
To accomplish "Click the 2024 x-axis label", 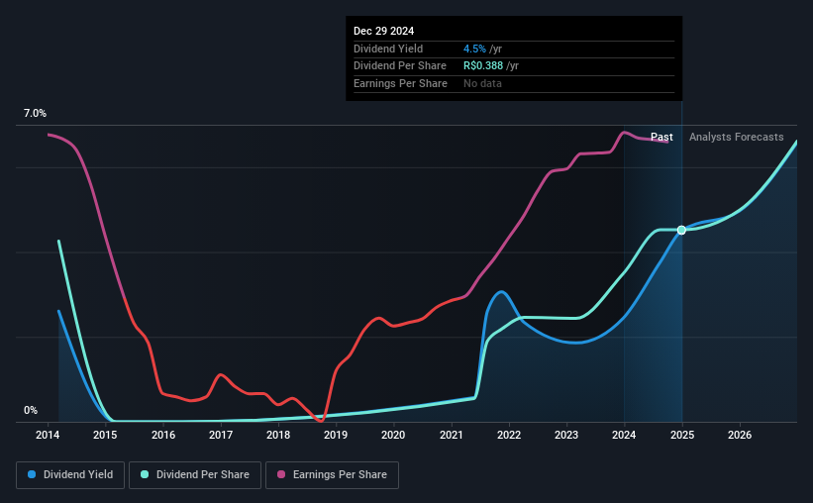I will click(624, 435).
